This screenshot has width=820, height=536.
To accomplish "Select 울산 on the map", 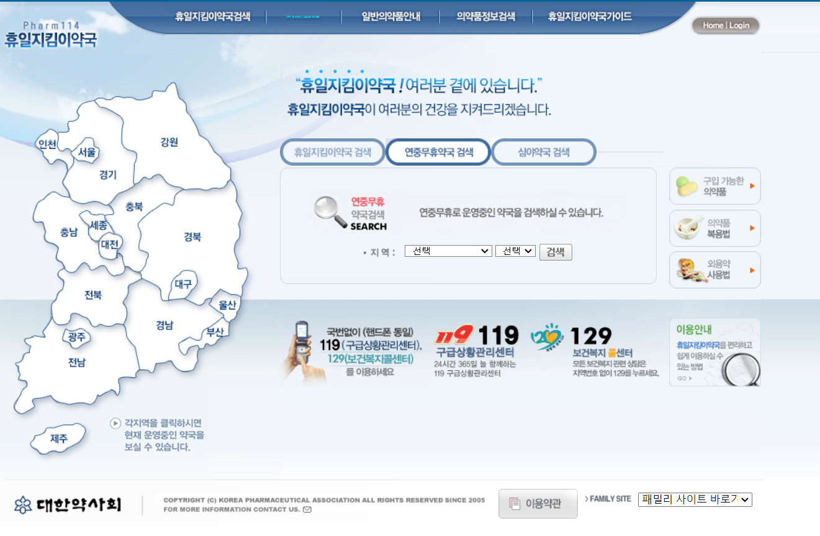I will click(227, 305).
